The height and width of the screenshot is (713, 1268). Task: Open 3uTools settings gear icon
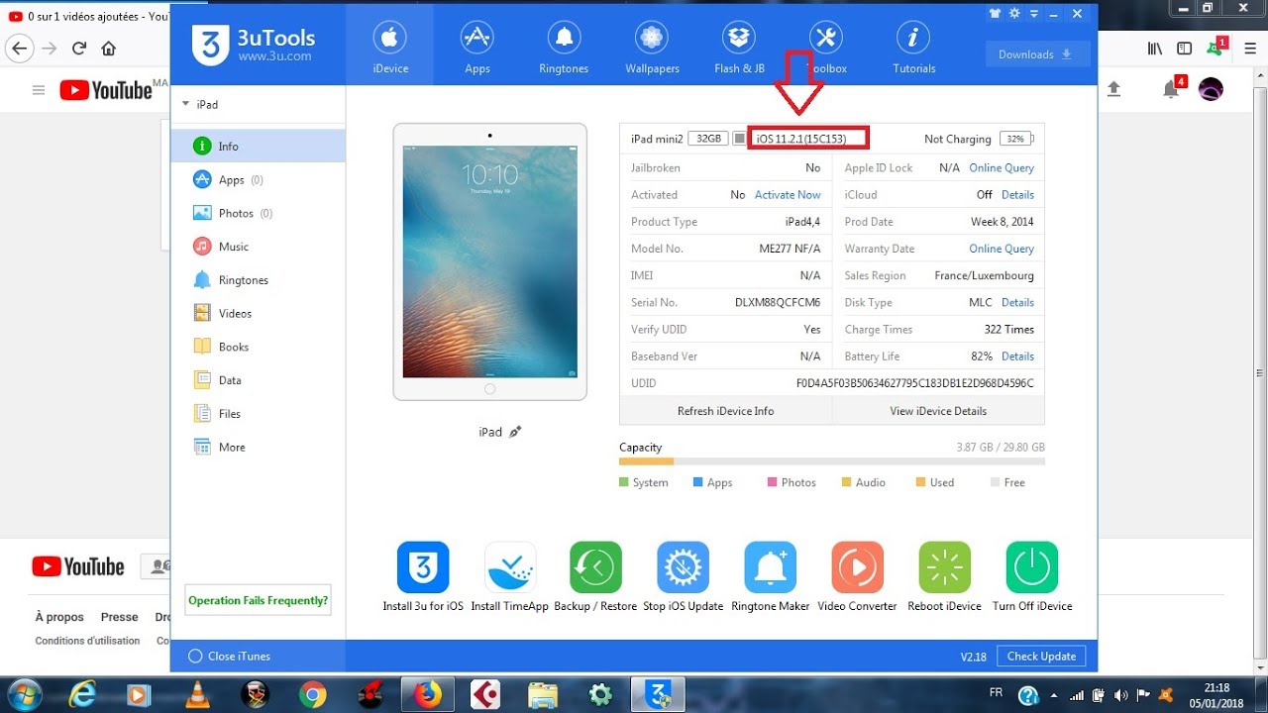pos(1014,13)
